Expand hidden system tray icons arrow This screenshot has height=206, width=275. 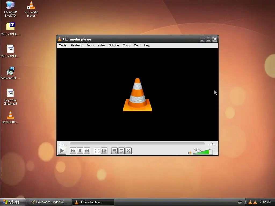tap(245, 202)
